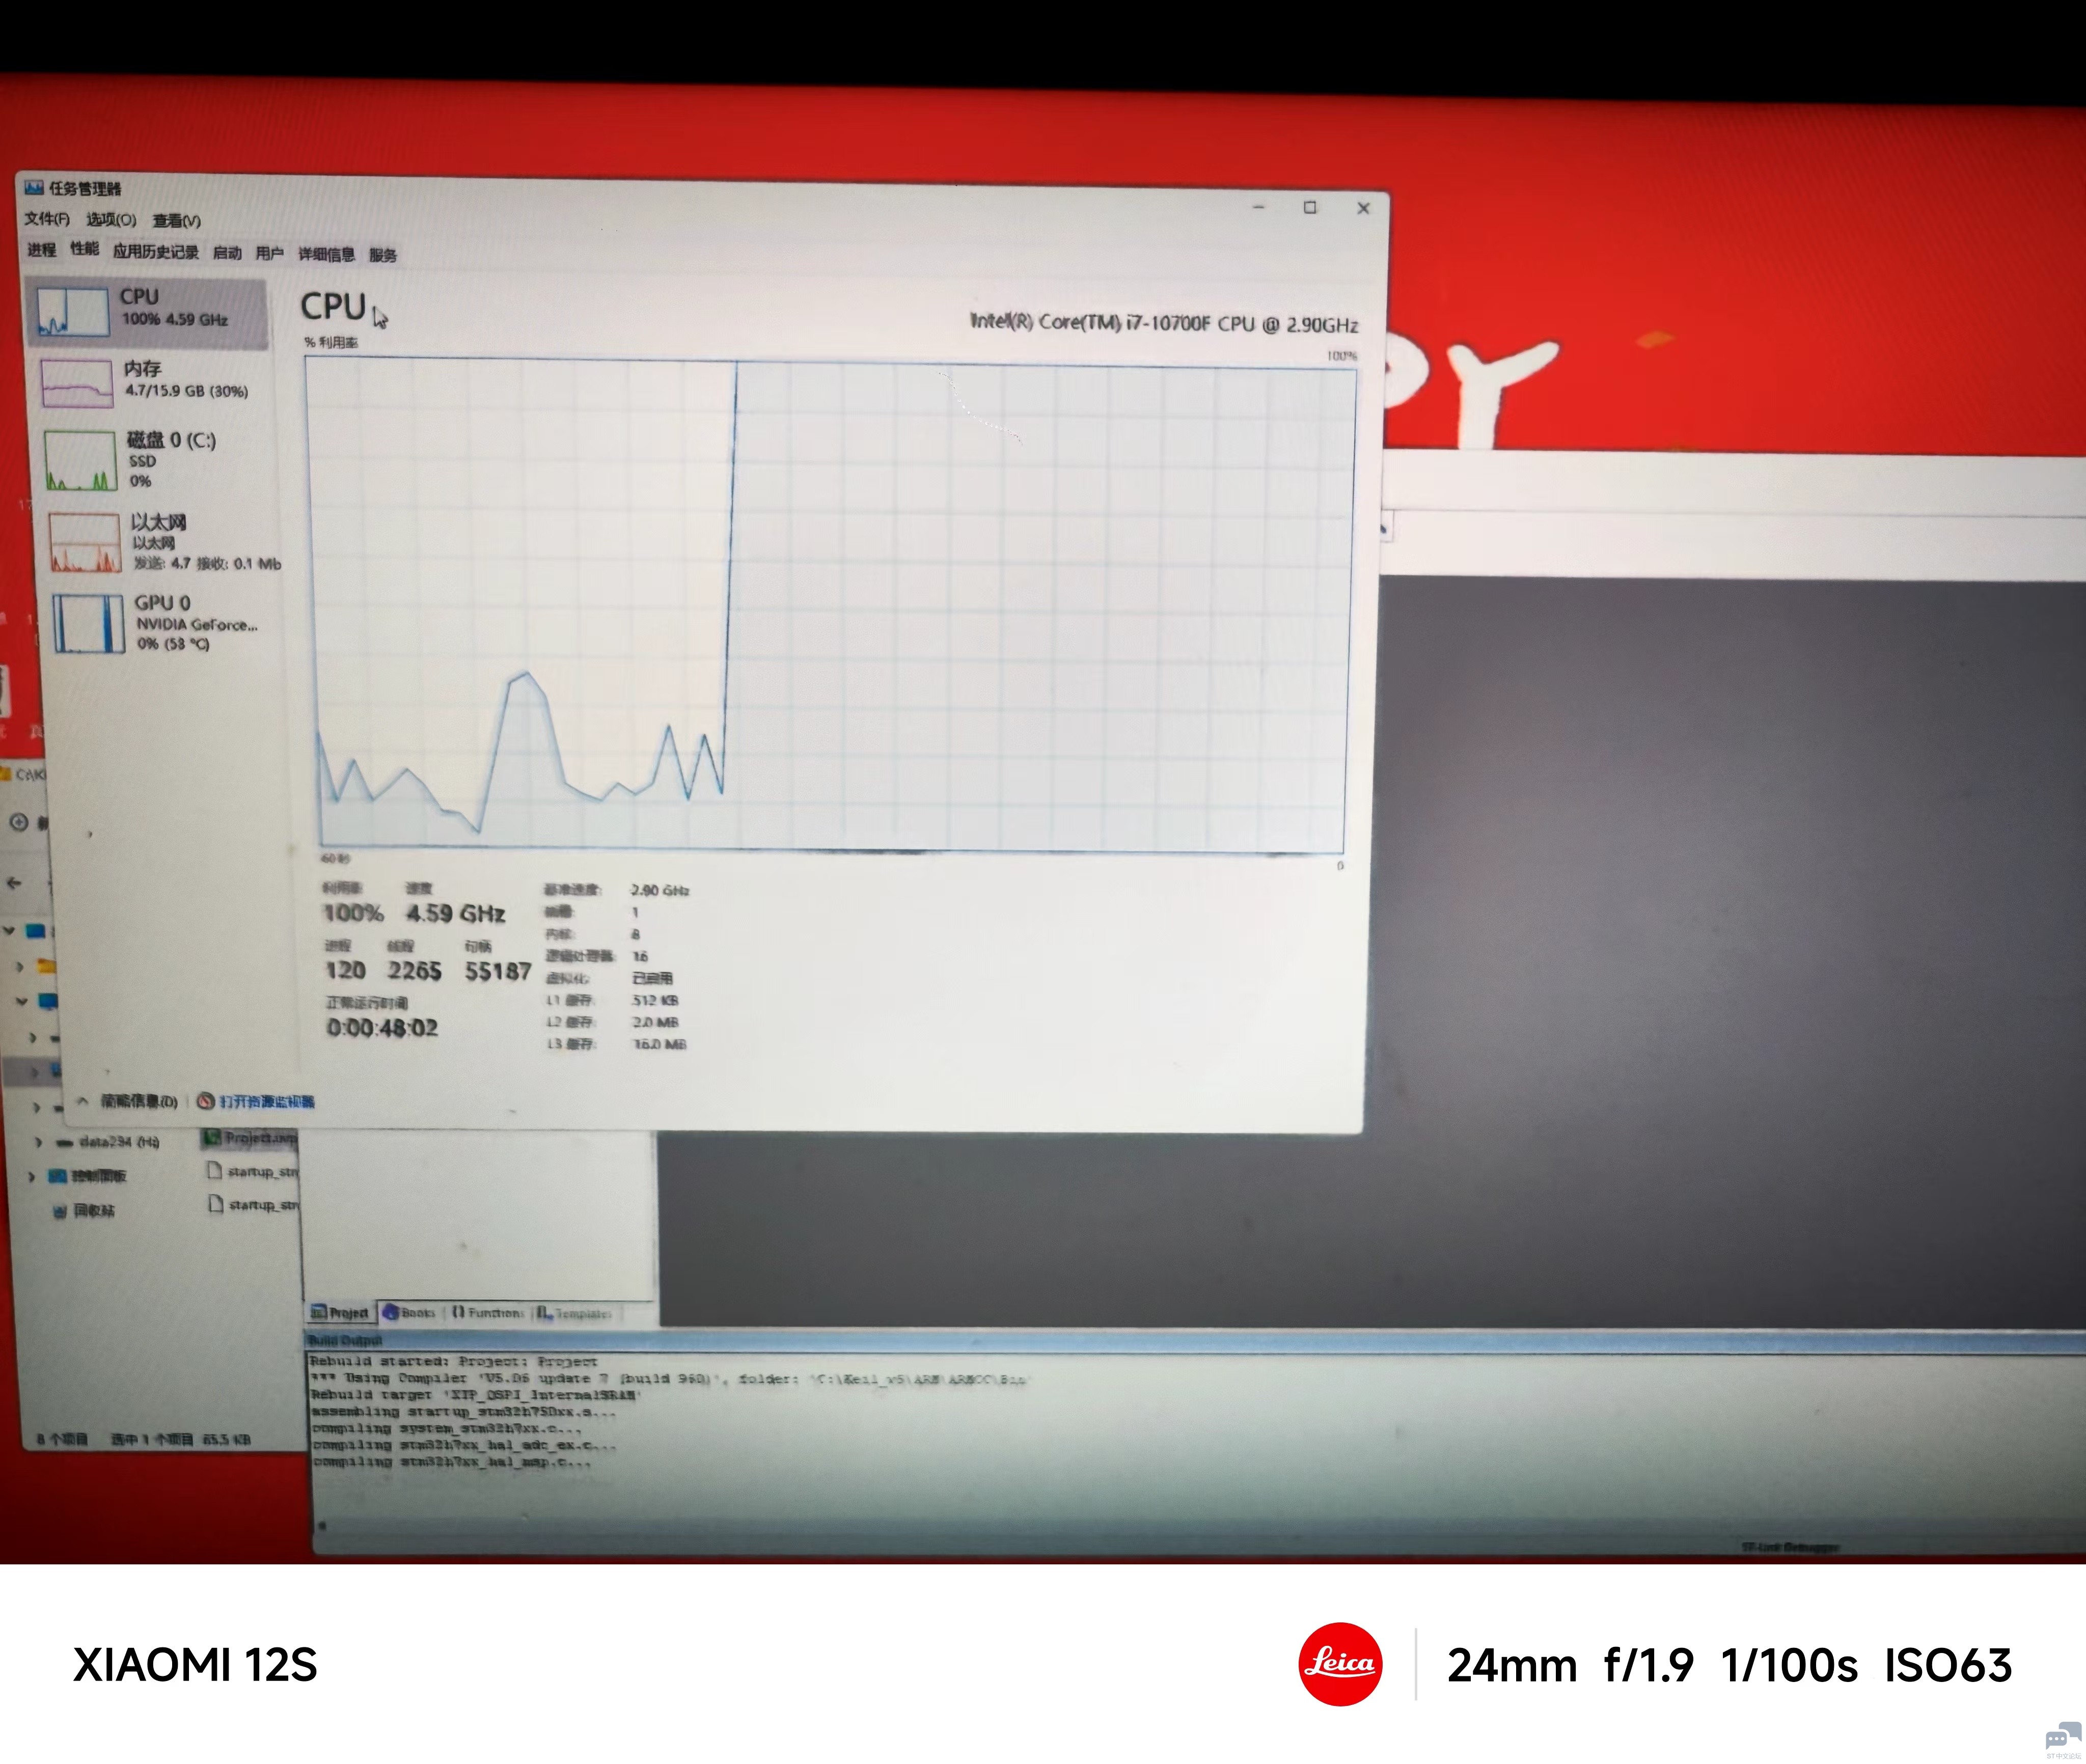The image size is (2086, 1764).
Task: Select the 性能 tab
Action: pyautogui.click(x=85, y=249)
